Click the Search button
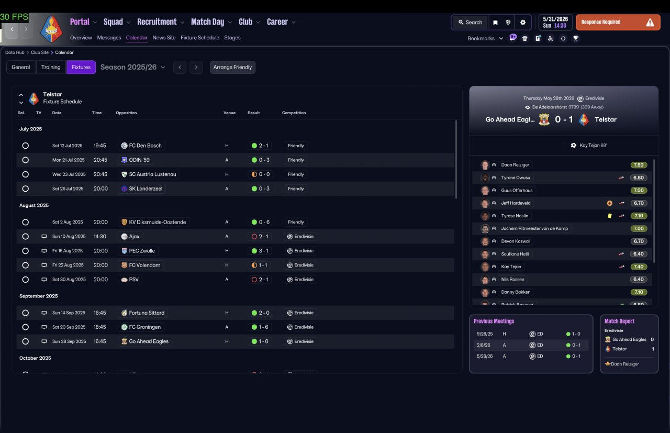Image resolution: width=670 pixels, height=433 pixels. [x=470, y=23]
